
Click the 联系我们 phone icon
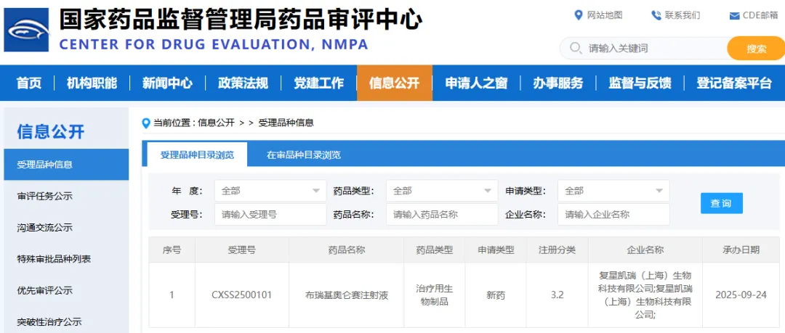[x=656, y=15]
